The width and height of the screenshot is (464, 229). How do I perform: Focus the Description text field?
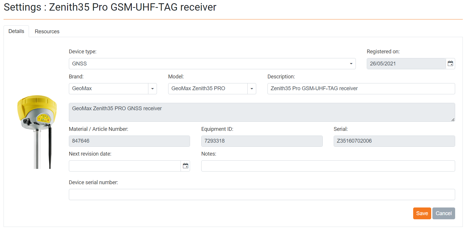coord(361,89)
